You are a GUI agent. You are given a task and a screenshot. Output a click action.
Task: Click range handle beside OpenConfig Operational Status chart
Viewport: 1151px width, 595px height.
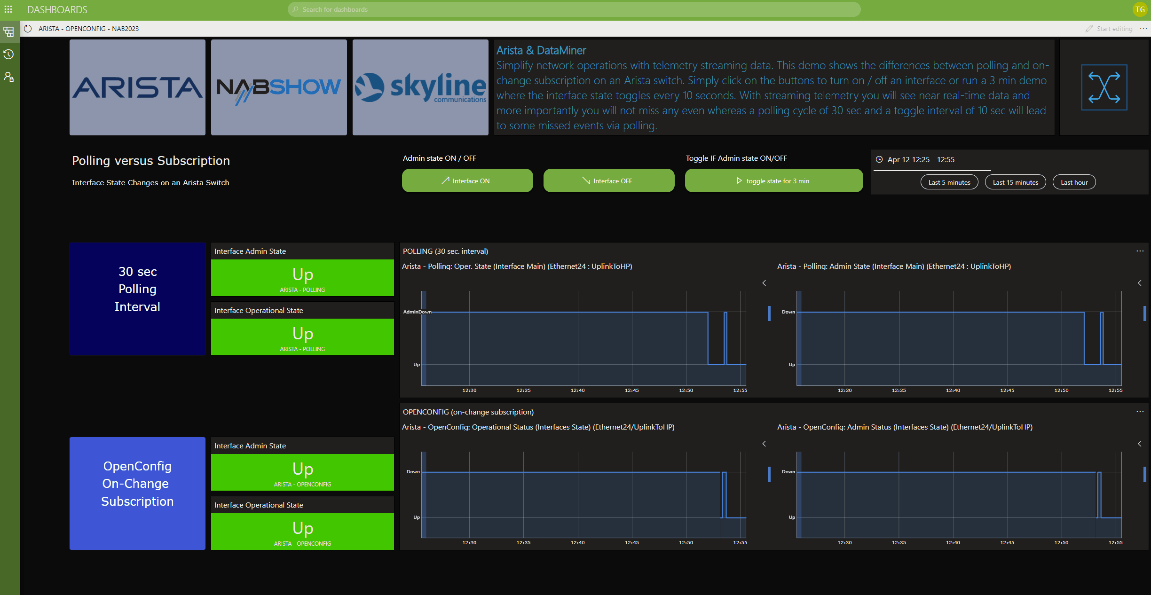pos(769,474)
